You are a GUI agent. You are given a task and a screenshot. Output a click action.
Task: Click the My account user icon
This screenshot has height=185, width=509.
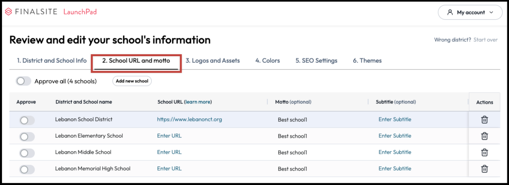[450, 12]
